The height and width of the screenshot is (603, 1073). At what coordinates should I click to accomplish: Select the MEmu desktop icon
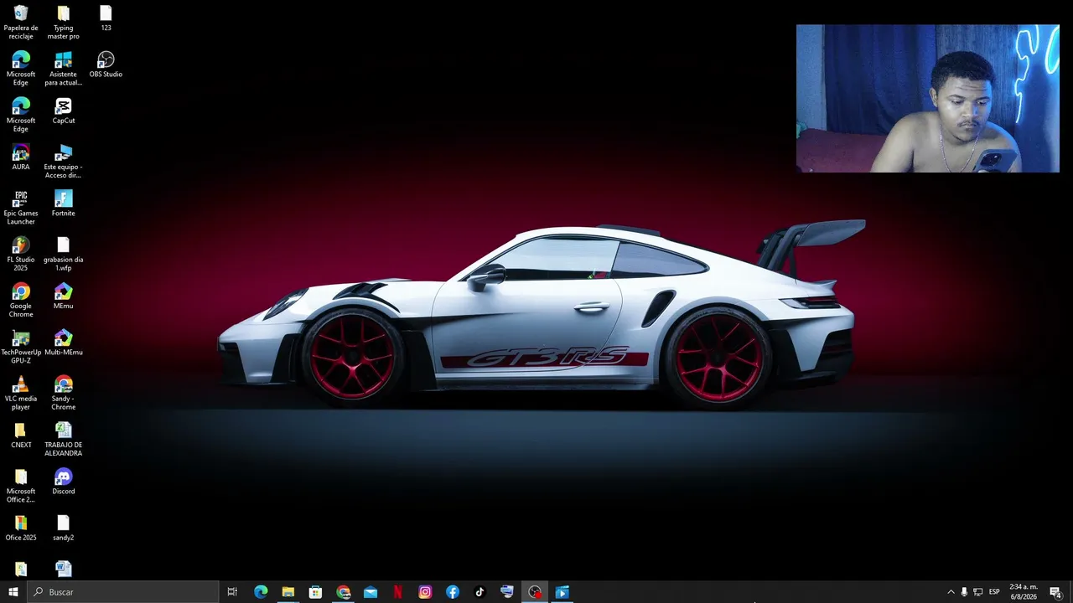click(x=64, y=296)
